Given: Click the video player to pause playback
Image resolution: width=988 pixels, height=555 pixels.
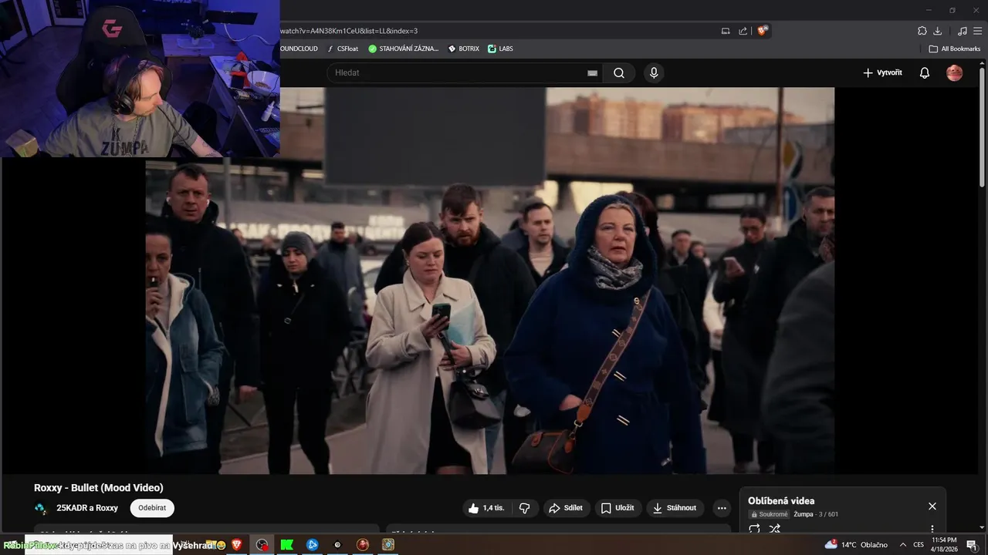Looking at the screenshot, I should (x=490, y=280).
